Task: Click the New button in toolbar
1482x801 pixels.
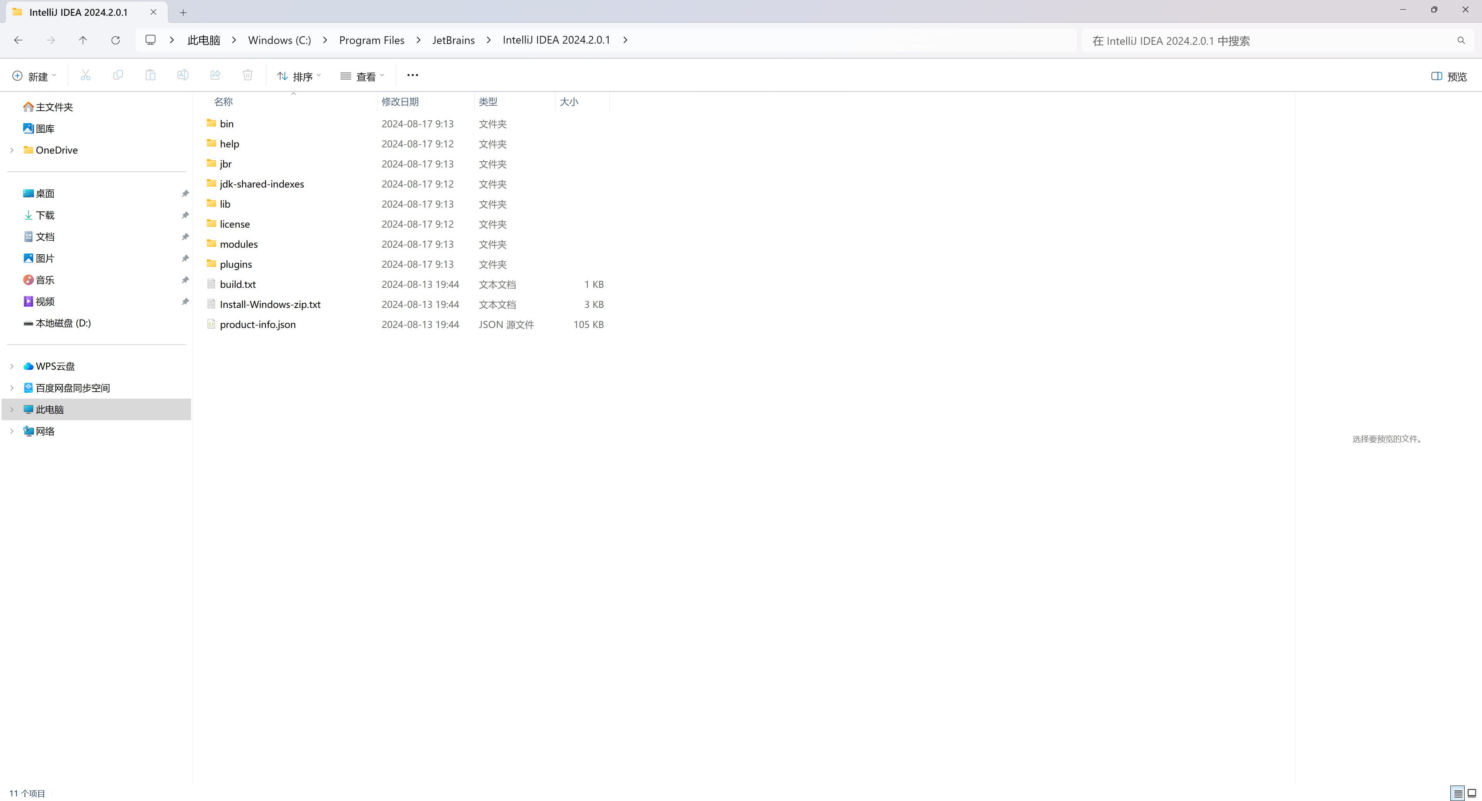Action: click(x=34, y=76)
